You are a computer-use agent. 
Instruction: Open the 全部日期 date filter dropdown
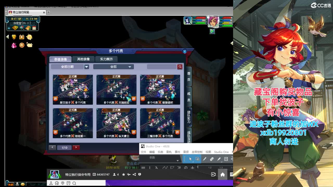point(70,67)
